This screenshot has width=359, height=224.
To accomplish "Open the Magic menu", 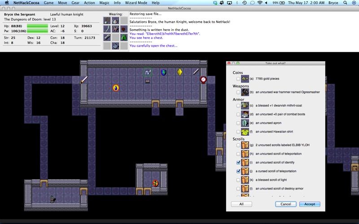I will (104, 3).
